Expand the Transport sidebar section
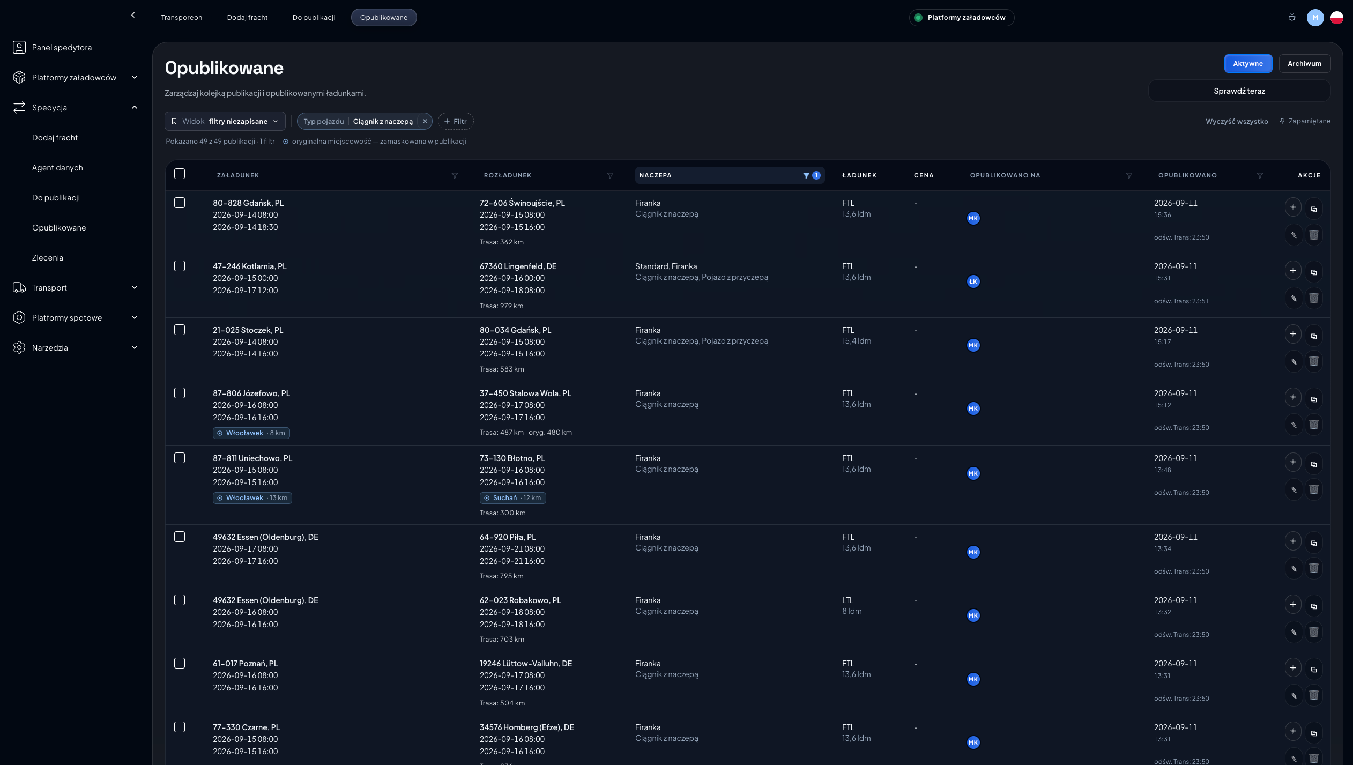 tap(76, 288)
